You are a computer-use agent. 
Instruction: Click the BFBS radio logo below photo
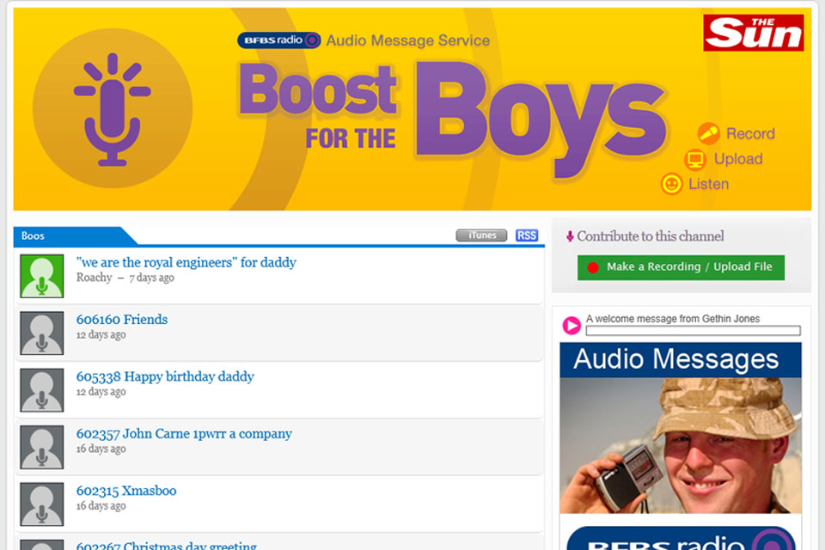point(681,538)
